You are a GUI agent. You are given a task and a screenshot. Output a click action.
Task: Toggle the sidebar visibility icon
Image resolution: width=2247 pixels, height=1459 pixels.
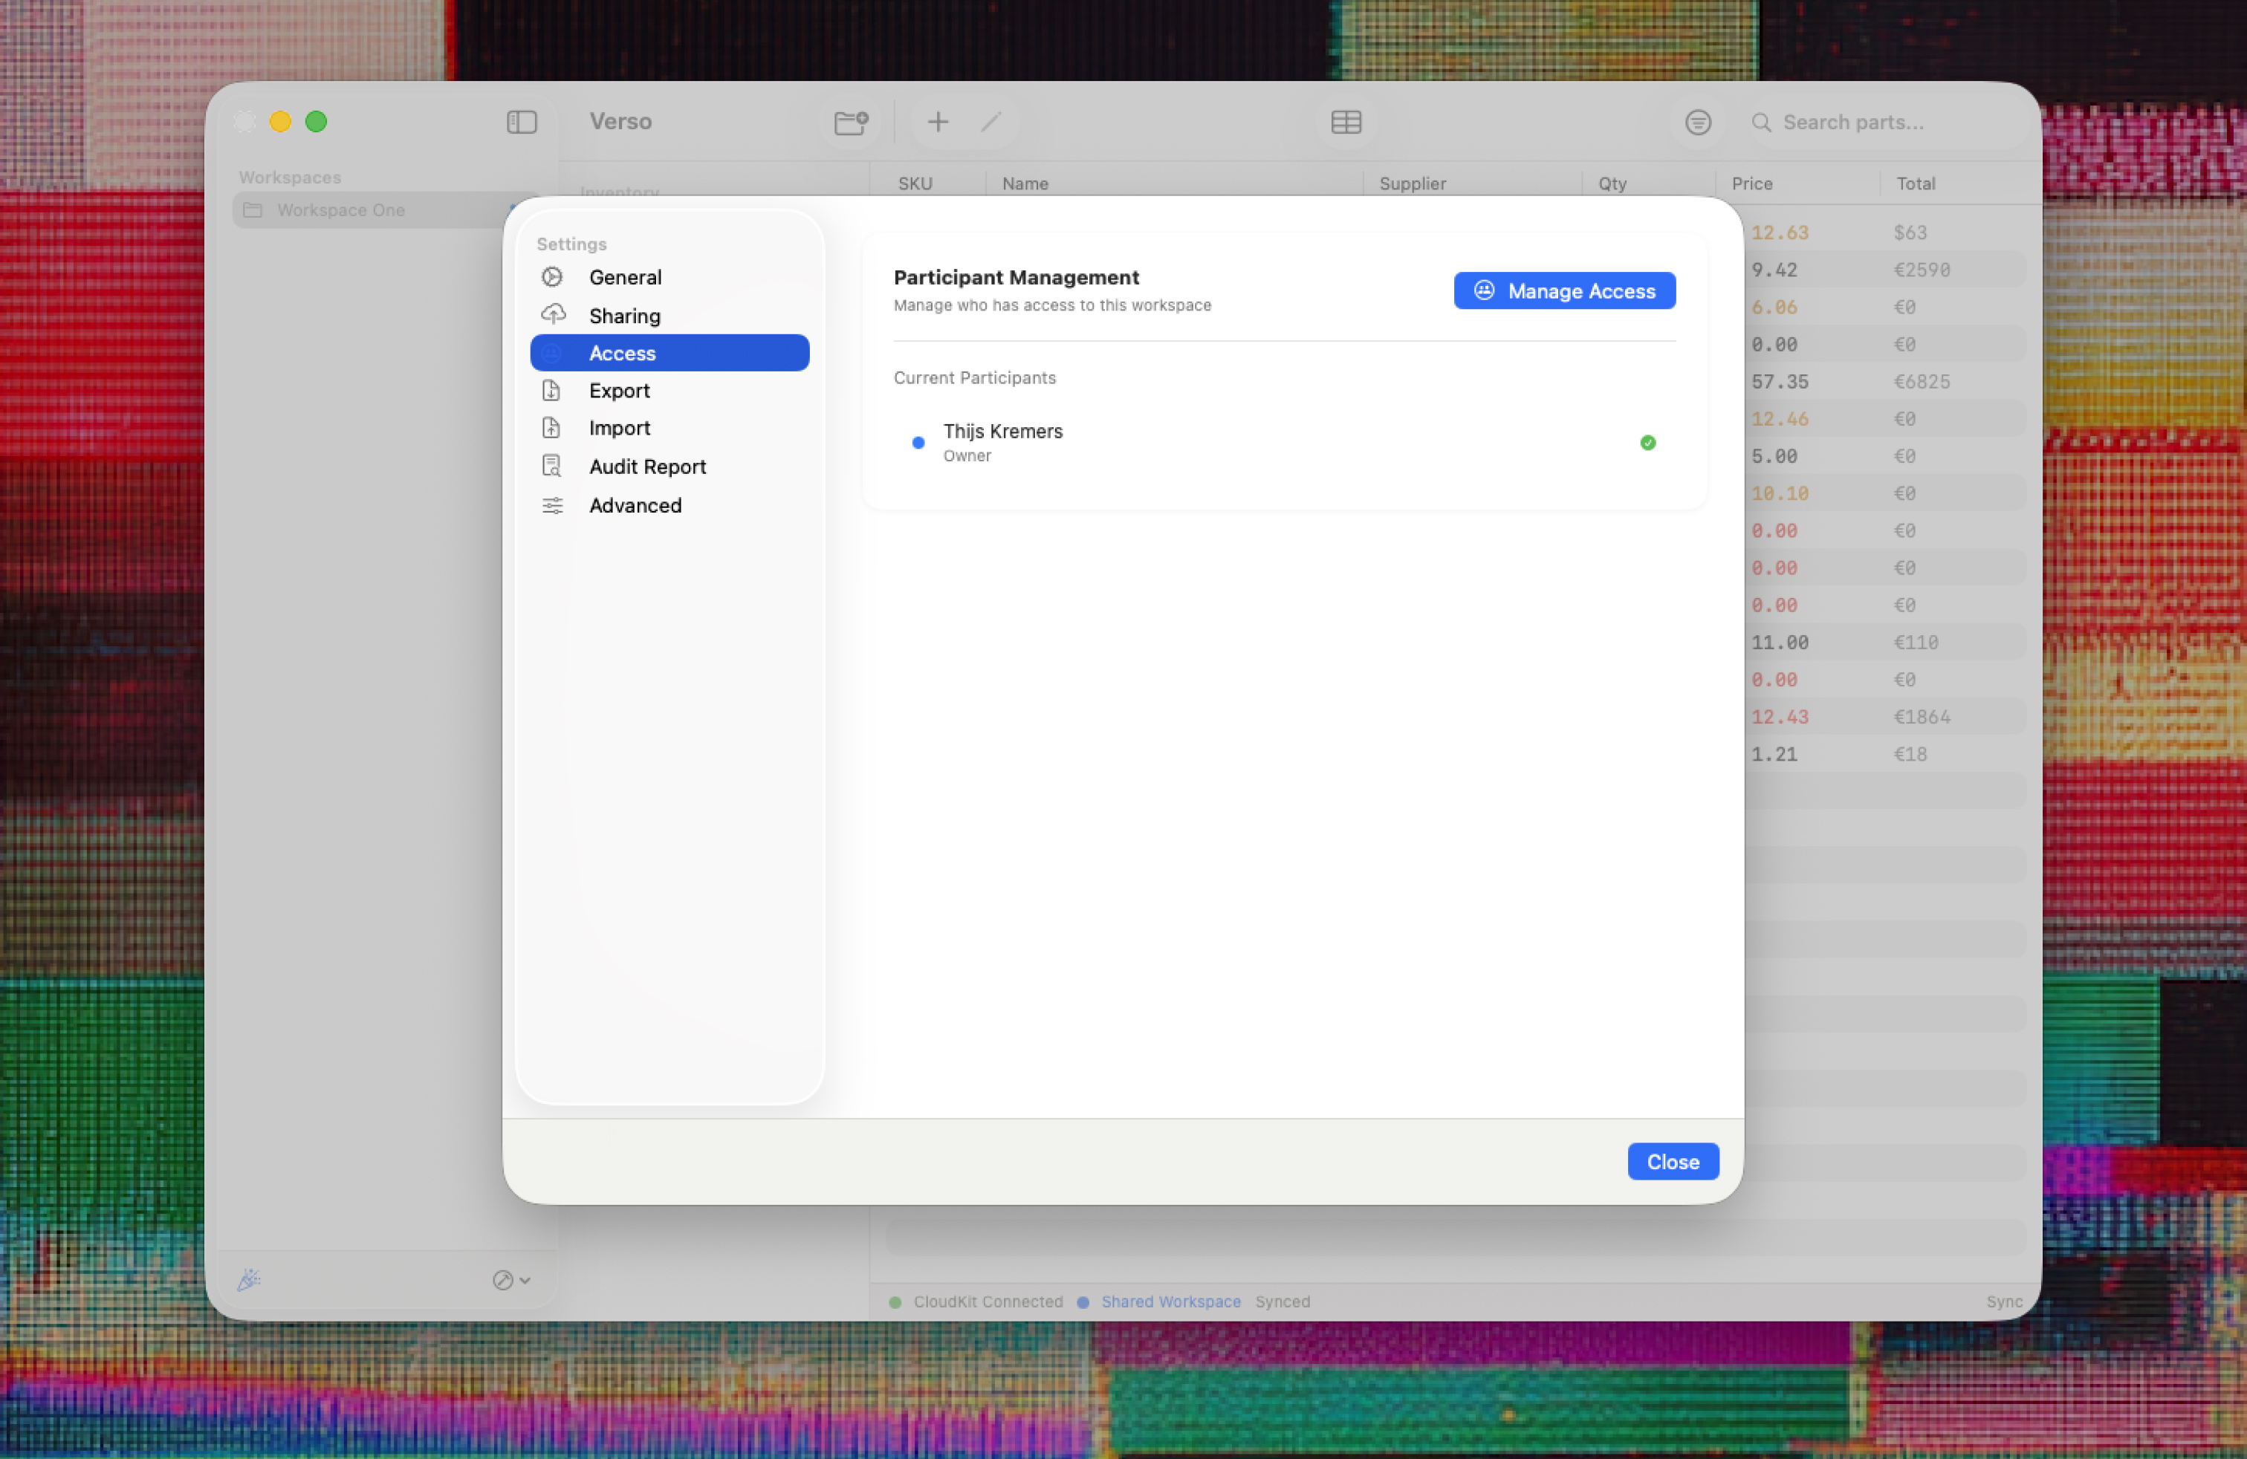[521, 122]
